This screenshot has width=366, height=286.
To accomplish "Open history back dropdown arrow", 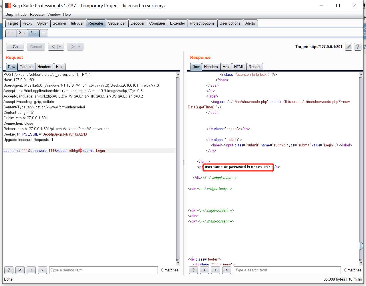I will click(x=60, y=47).
